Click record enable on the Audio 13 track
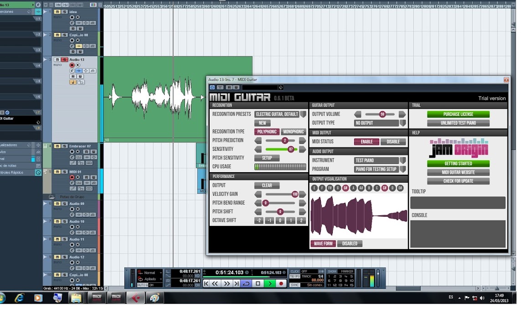 (x=72, y=66)
